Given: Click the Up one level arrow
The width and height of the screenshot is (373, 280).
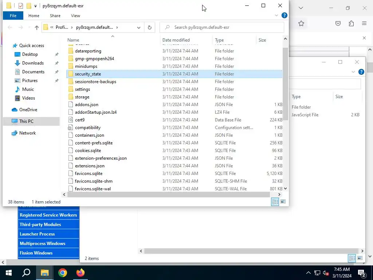Looking at the screenshot, I should coord(37,28).
